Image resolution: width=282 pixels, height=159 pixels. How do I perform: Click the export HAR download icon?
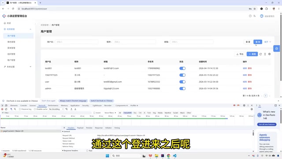point(75,109)
